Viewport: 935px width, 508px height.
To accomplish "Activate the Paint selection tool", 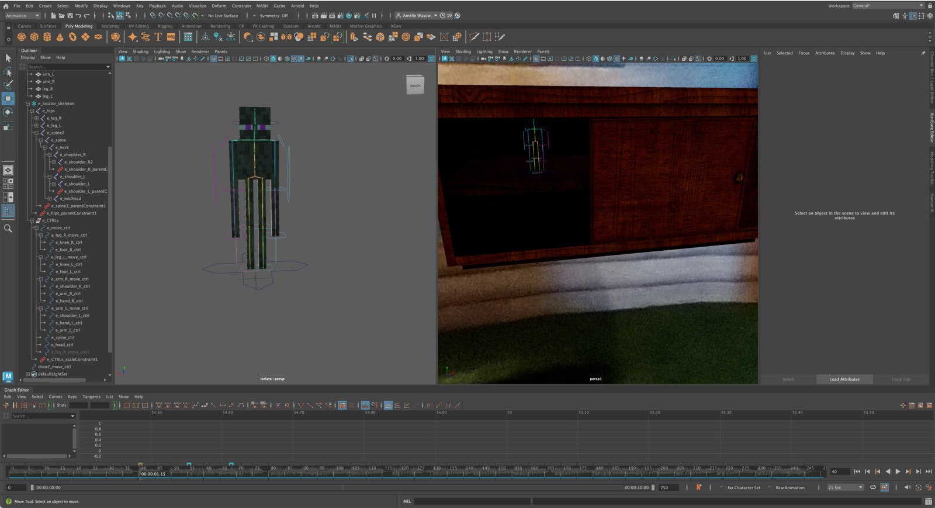I will tap(8, 85).
